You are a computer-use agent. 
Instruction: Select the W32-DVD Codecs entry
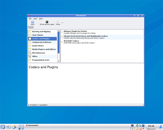click(x=102, y=42)
